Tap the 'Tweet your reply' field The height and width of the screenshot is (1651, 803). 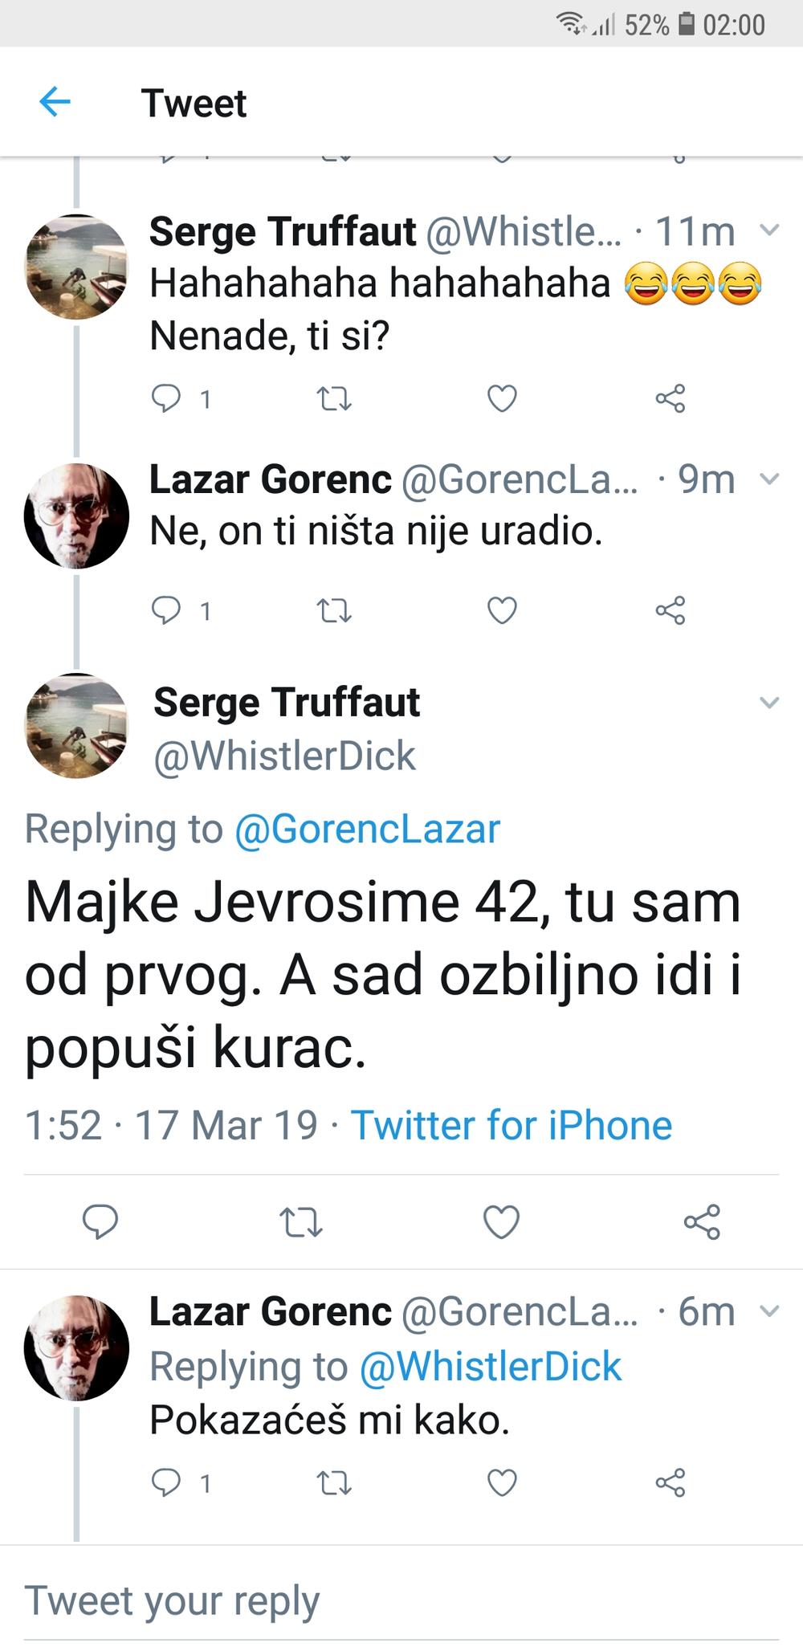[321, 1600]
